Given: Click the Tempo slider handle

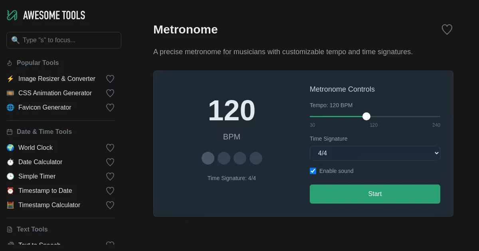Looking at the screenshot, I should click(x=366, y=116).
